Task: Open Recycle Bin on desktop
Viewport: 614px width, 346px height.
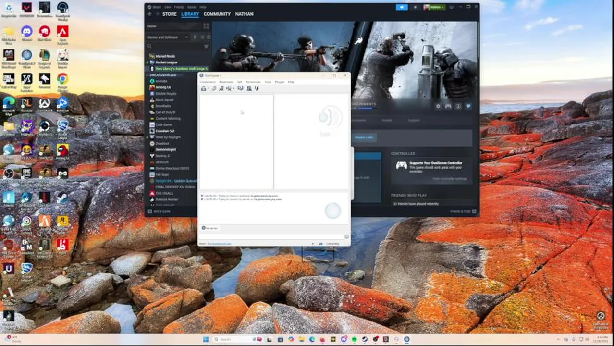Action: pyautogui.click(x=9, y=11)
